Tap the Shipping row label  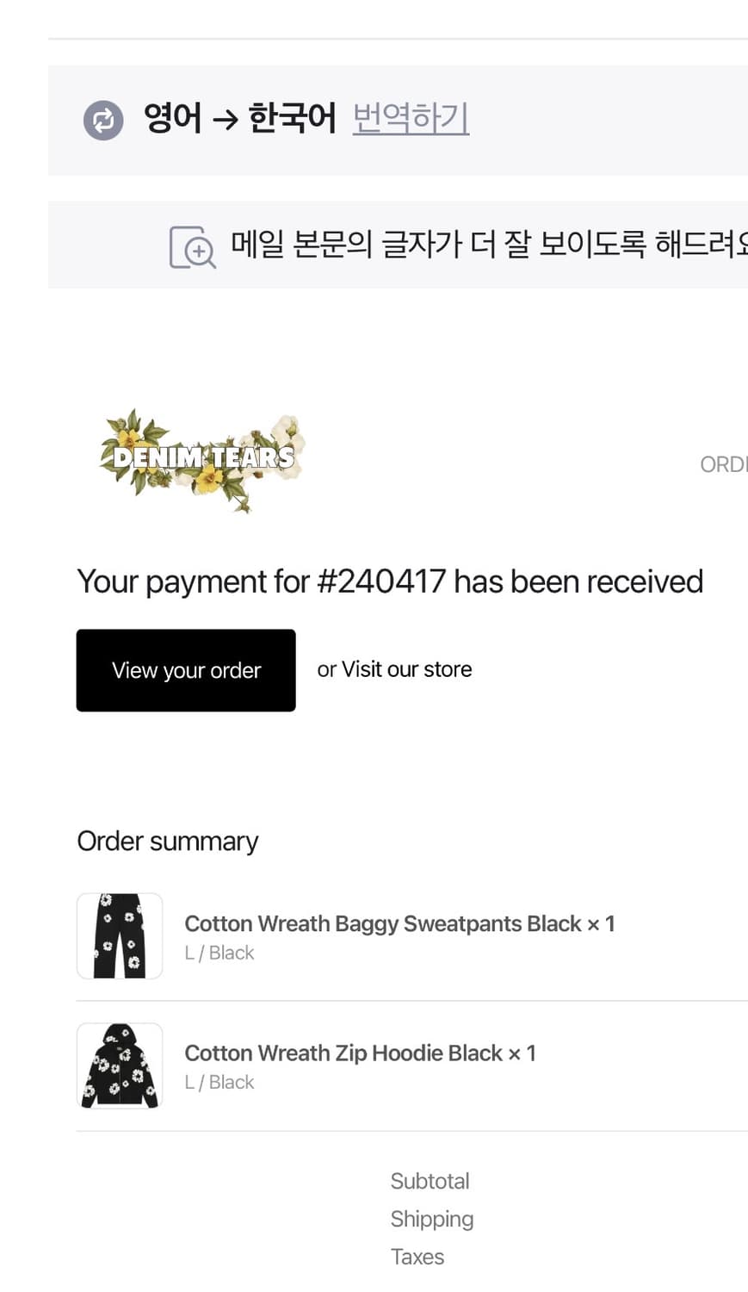pyautogui.click(x=432, y=1219)
